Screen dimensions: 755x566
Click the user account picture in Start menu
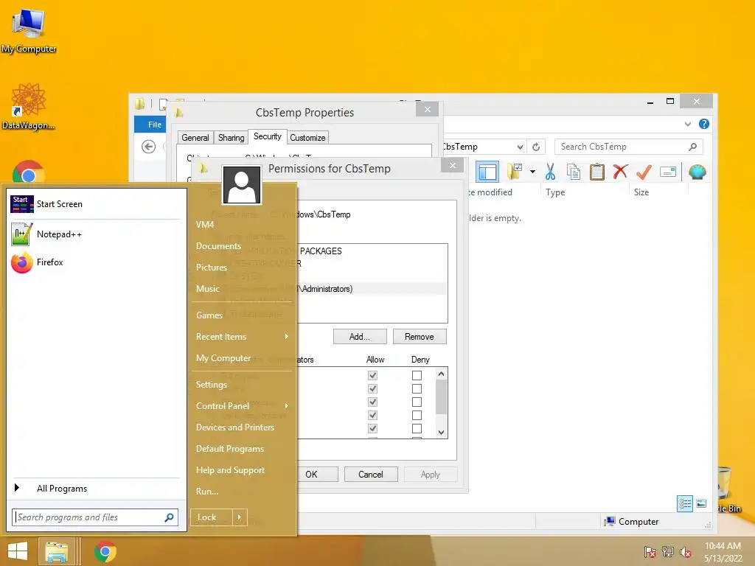tap(242, 185)
